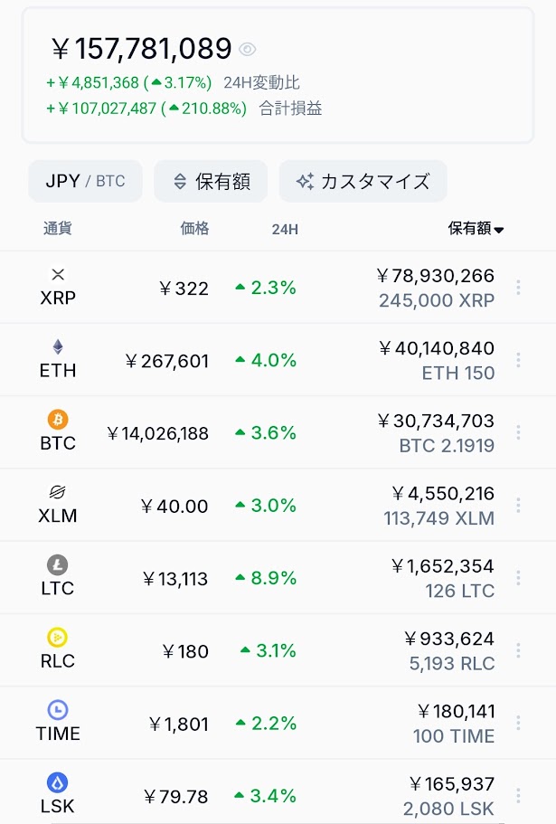Sort list by 価格 column header

coord(194,229)
